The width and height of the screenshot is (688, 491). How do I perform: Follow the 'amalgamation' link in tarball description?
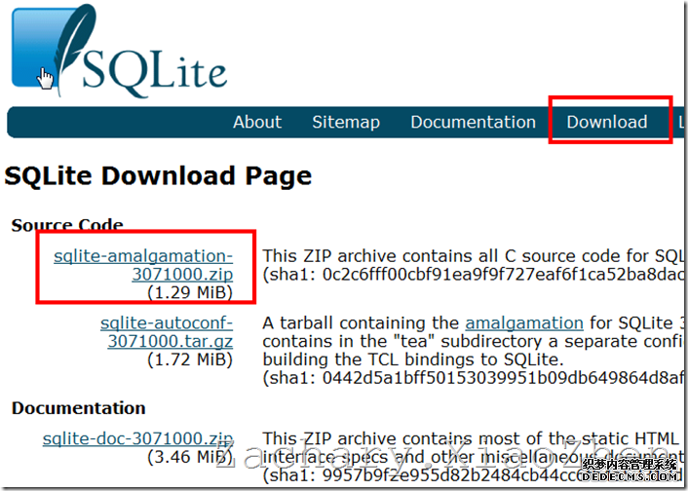(523, 322)
